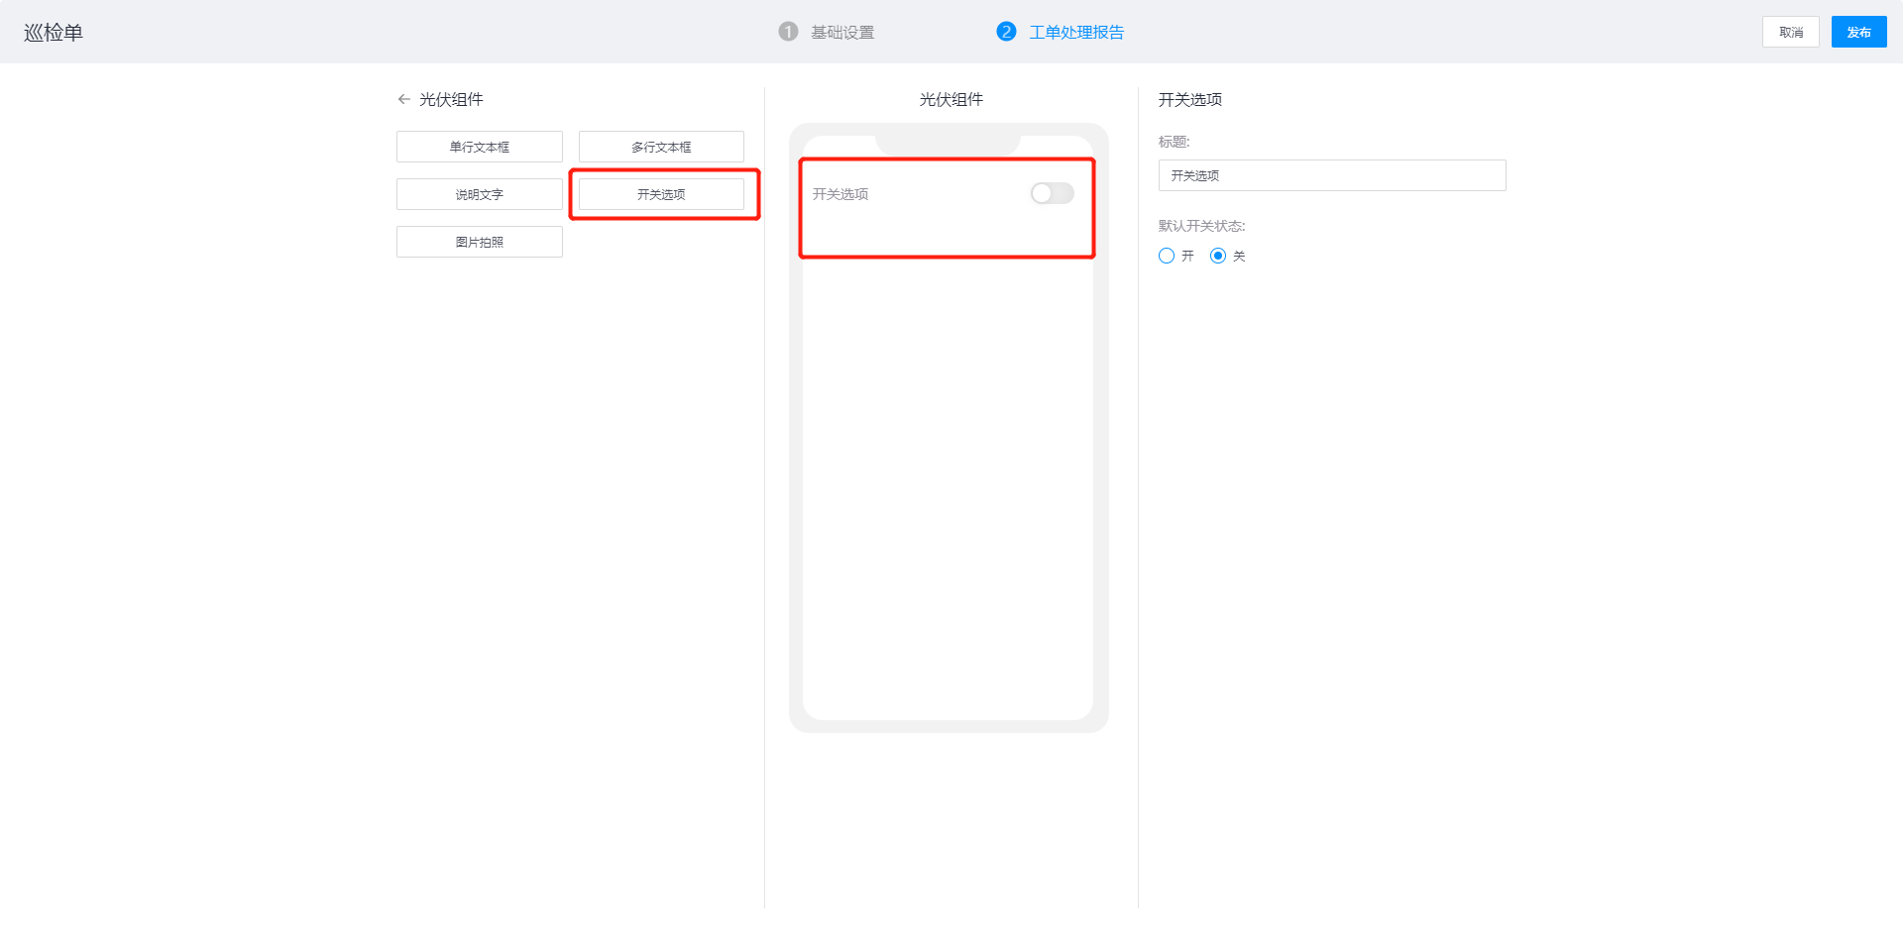Image resolution: width=1903 pixels, height=952 pixels.
Task: Select the 开关选项 component button
Action: click(x=661, y=194)
